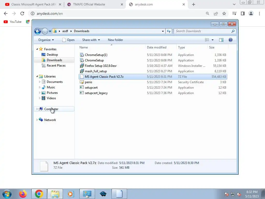Open the Videos library
The width and height of the screenshot is (265, 199).
(x=51, y=98)
